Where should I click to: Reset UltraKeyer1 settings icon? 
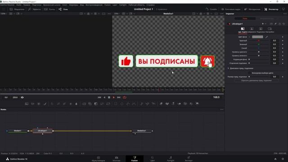pyautogui.click(x=284, y=24)
